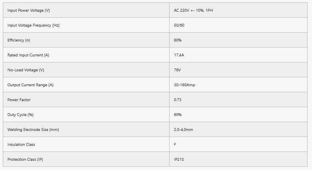The width and height of the screenshot is (312, 170).
Task: Click the Duty Cycle (%) label
Action: pos(20,115)
